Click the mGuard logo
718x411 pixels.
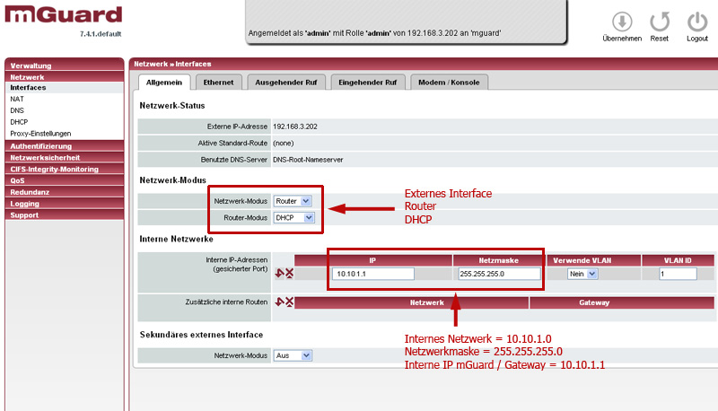[61, 16]
